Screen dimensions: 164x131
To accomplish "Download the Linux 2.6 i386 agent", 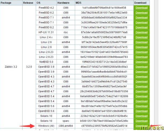I will click(141, 47).
